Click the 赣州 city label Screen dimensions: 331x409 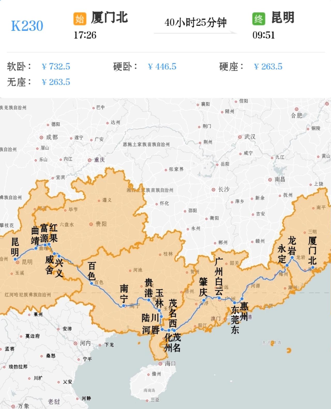260,241
